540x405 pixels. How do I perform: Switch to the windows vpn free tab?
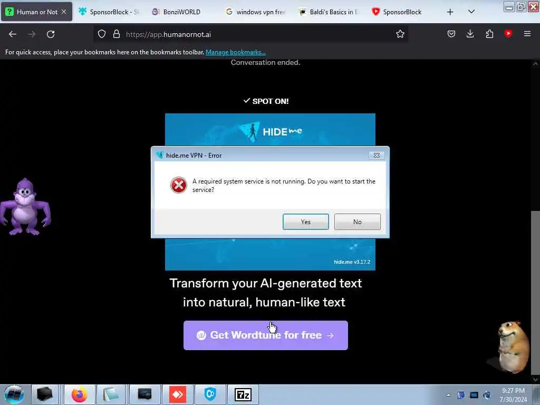(256, 12)
